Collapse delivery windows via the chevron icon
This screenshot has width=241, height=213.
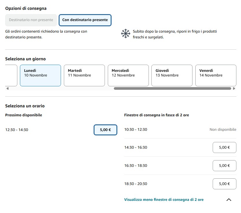pyautogui.click(x=229, y=199)
